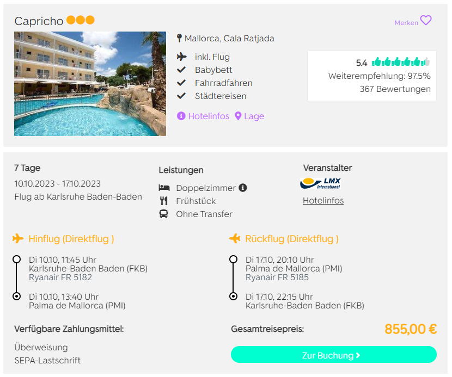The width and height of the screenshot is (452, 377).
Task: Click the location pin beside Mallorca, Cala Ratjada
Action: click(x=179, y=38)
